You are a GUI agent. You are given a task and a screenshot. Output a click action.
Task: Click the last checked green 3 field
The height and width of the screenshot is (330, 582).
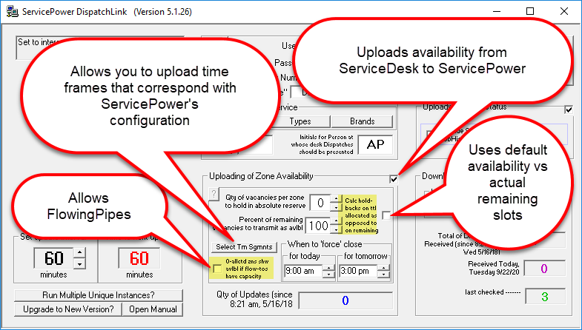[544, 296]
